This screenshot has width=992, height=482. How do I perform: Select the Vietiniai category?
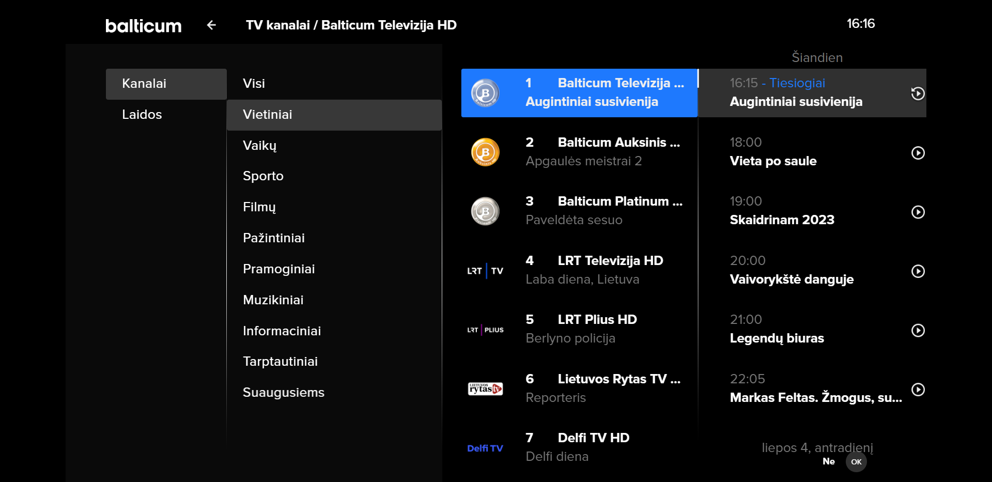334,115
